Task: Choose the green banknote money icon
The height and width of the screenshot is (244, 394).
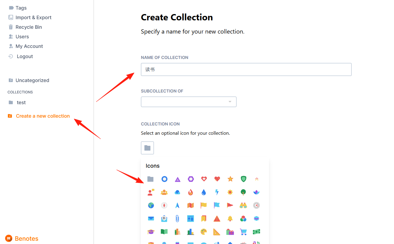Action: (256, 232)
